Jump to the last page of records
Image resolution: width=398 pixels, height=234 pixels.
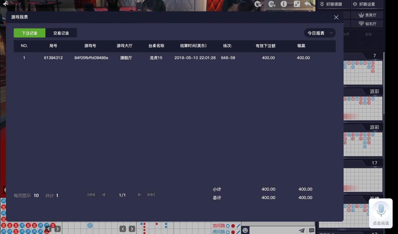[x=151, y=195]
